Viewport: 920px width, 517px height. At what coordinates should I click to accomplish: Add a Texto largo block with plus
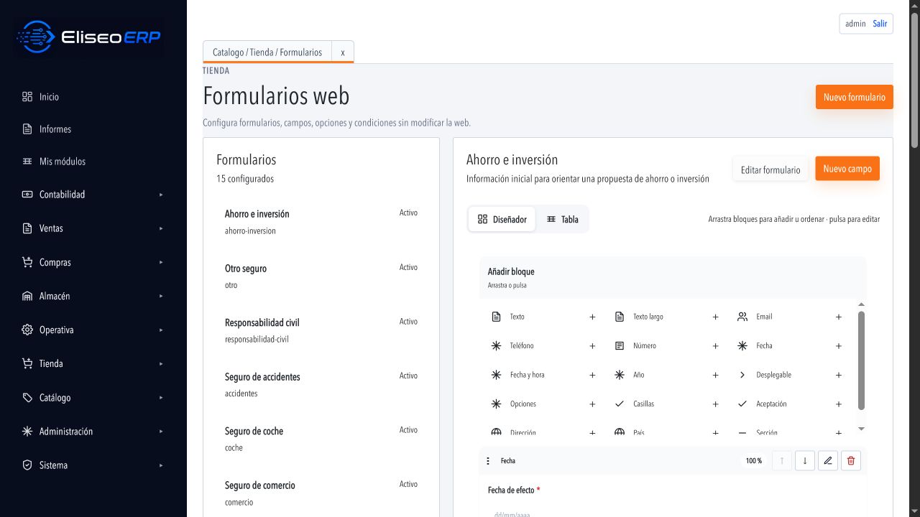tap(715, 317)
